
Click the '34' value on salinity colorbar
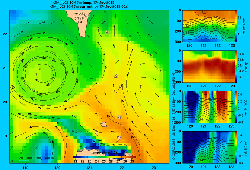click(239, 77)
